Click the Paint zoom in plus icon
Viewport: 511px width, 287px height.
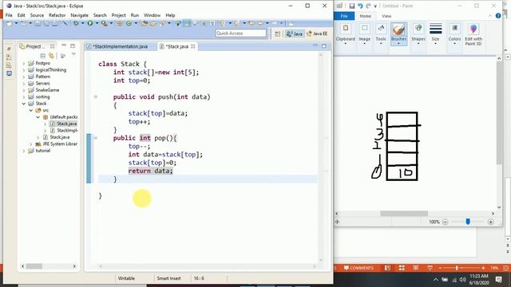click(x=490, y=222)
